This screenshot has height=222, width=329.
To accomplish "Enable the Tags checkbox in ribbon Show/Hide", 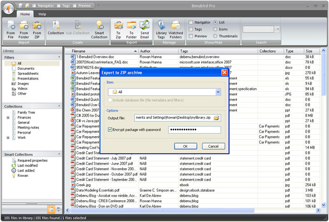I will (x=191, y=29).
